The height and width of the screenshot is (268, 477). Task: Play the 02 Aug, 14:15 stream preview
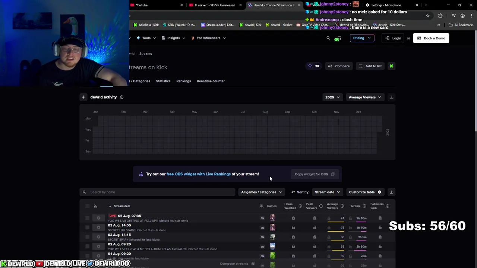[98, 237]
